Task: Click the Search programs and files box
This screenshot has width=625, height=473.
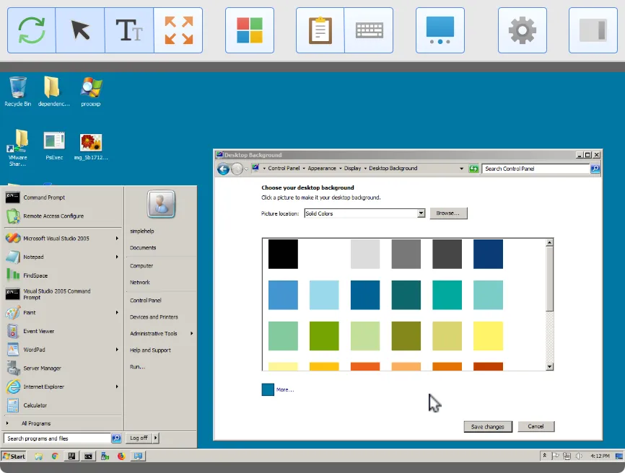Action: [x=58, y=438]
